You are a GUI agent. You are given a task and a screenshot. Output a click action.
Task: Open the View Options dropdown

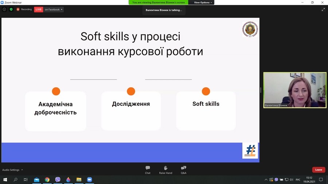coord(203,3)
